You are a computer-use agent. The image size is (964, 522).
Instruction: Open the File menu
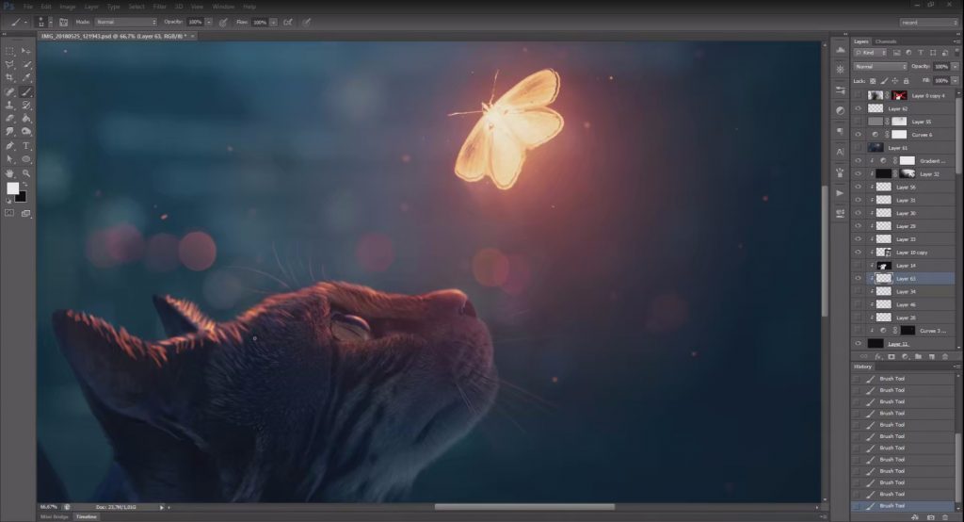coord(27,7)
